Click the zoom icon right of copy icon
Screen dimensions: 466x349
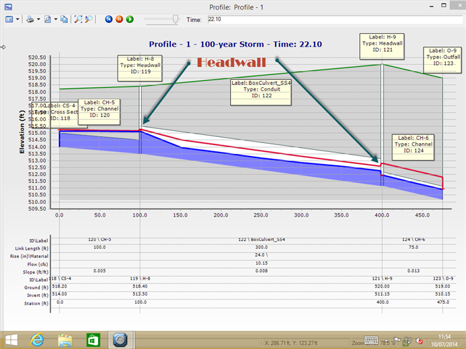point(79,20)
